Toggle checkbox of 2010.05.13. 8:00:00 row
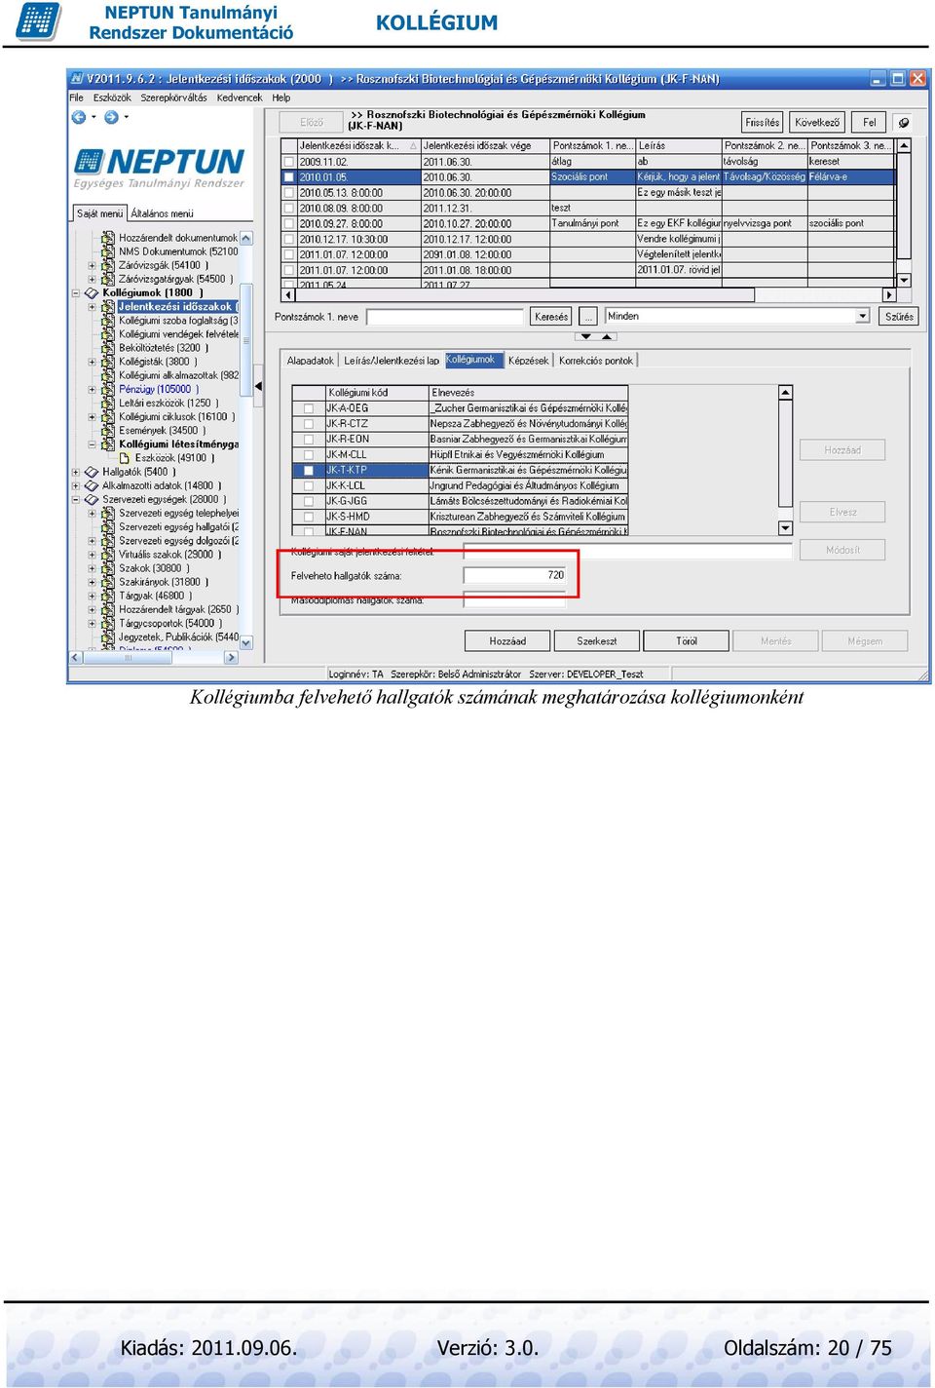 pyautogui.click(x=288, y=193)
